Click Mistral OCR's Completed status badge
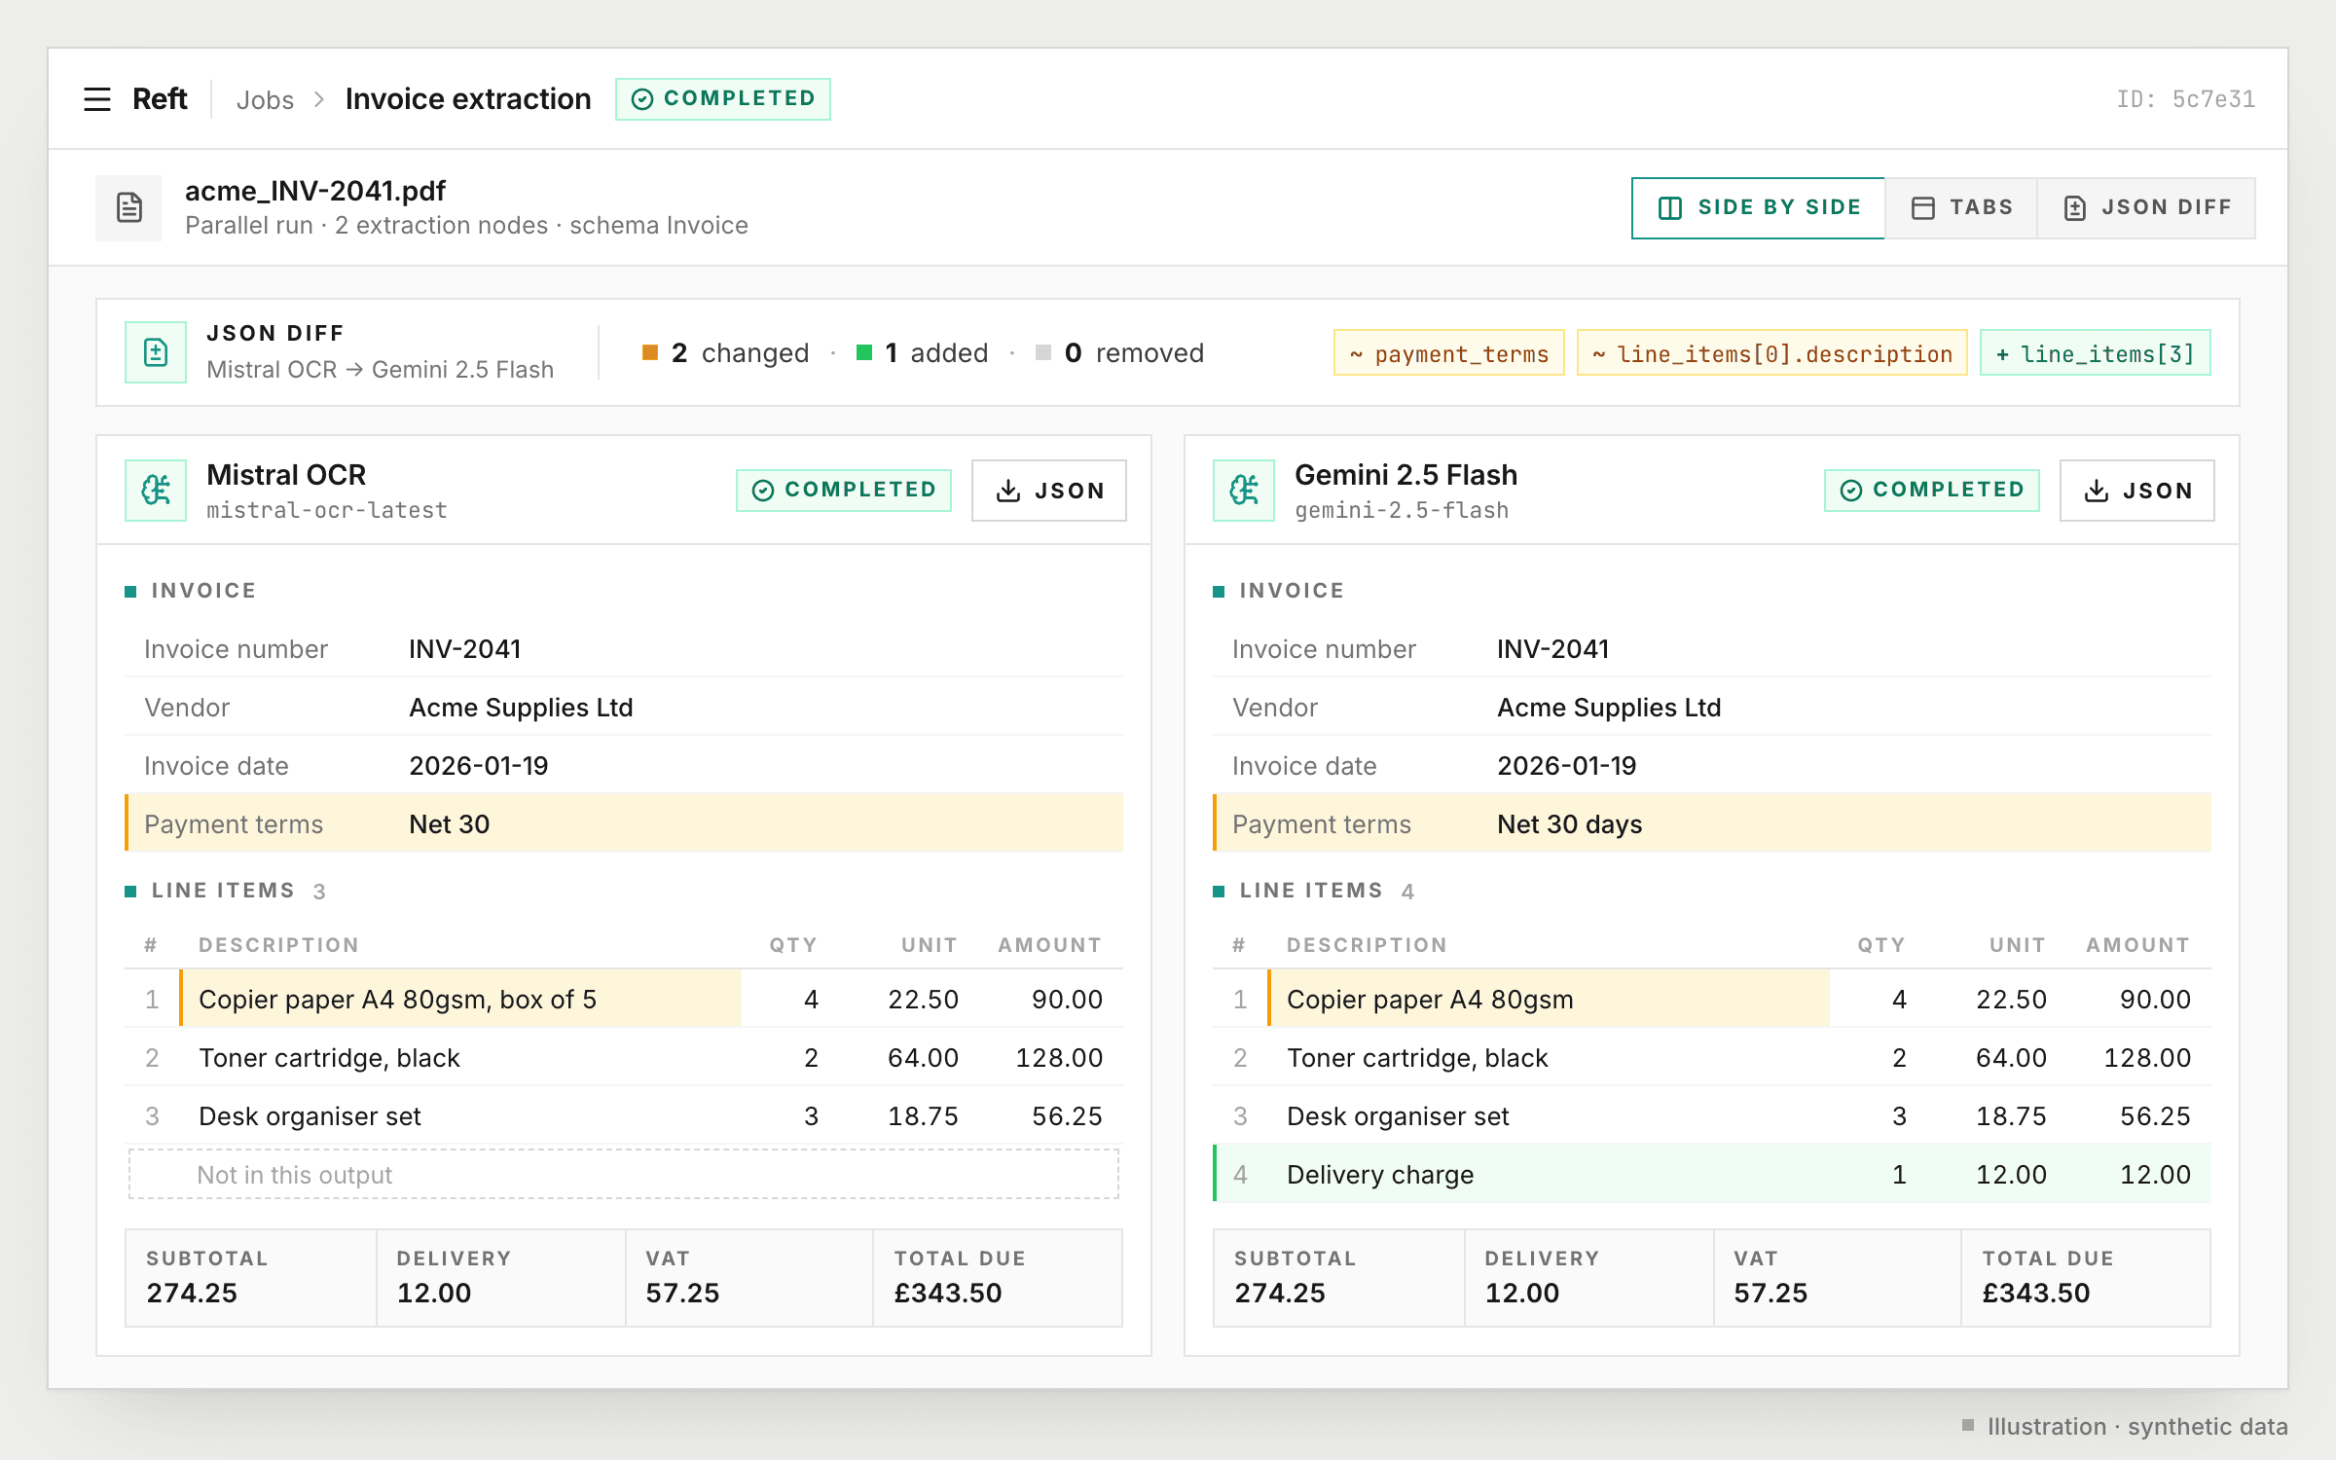The width and height of the screenshot is (2336, 1460). 844,490
